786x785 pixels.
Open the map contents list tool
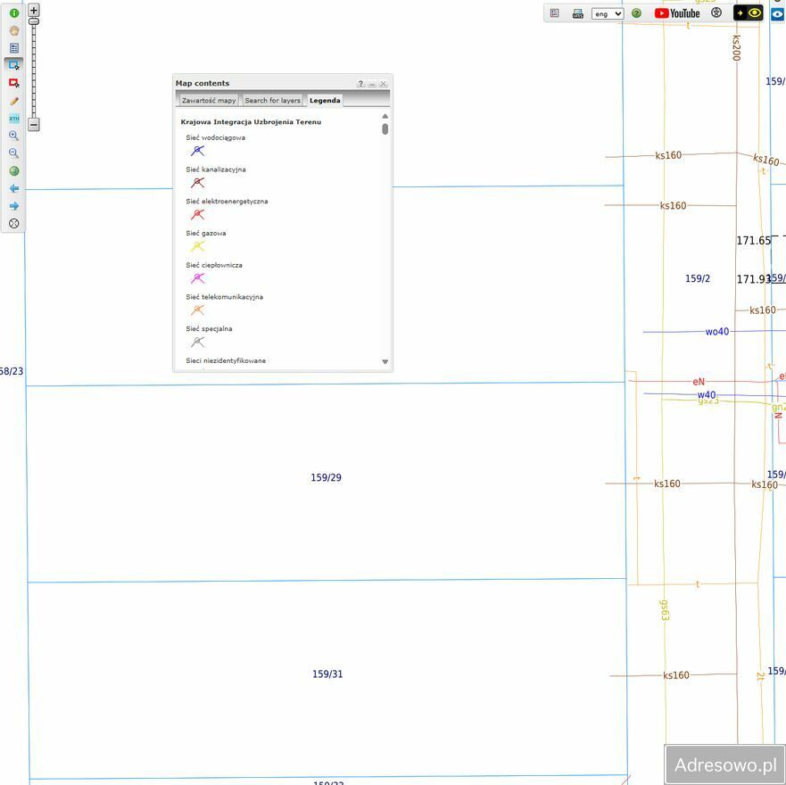click(x=14, y=48)
